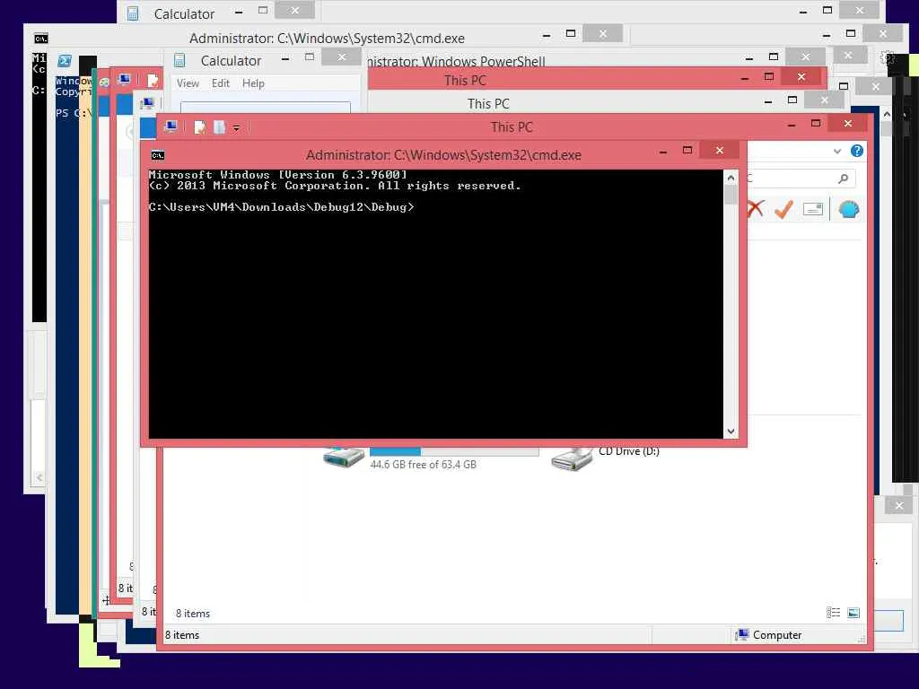919x689 pixels.
Task: Click the Calculator icon in the topmost Calculator title bar
Action: point(133,13)
